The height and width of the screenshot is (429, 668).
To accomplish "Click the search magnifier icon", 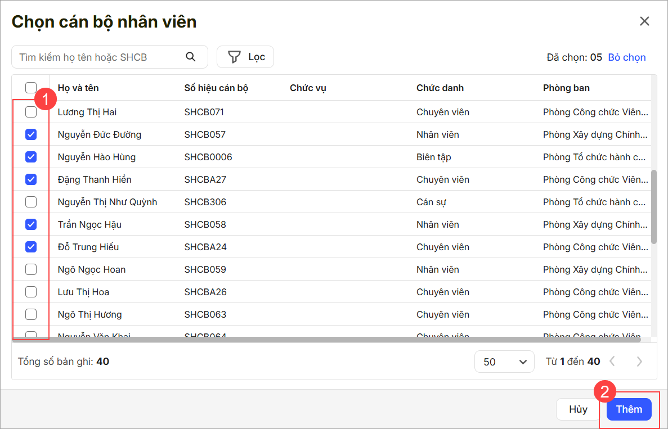I will (x=191, y=57).
